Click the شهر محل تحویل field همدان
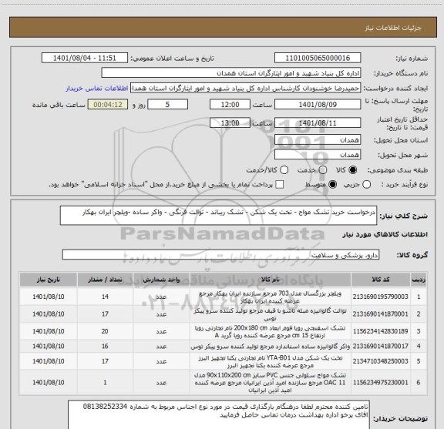 tap(318, 155)
